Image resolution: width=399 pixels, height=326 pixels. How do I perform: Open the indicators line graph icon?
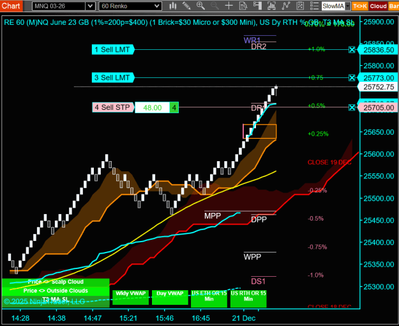[x=286, y=6]
